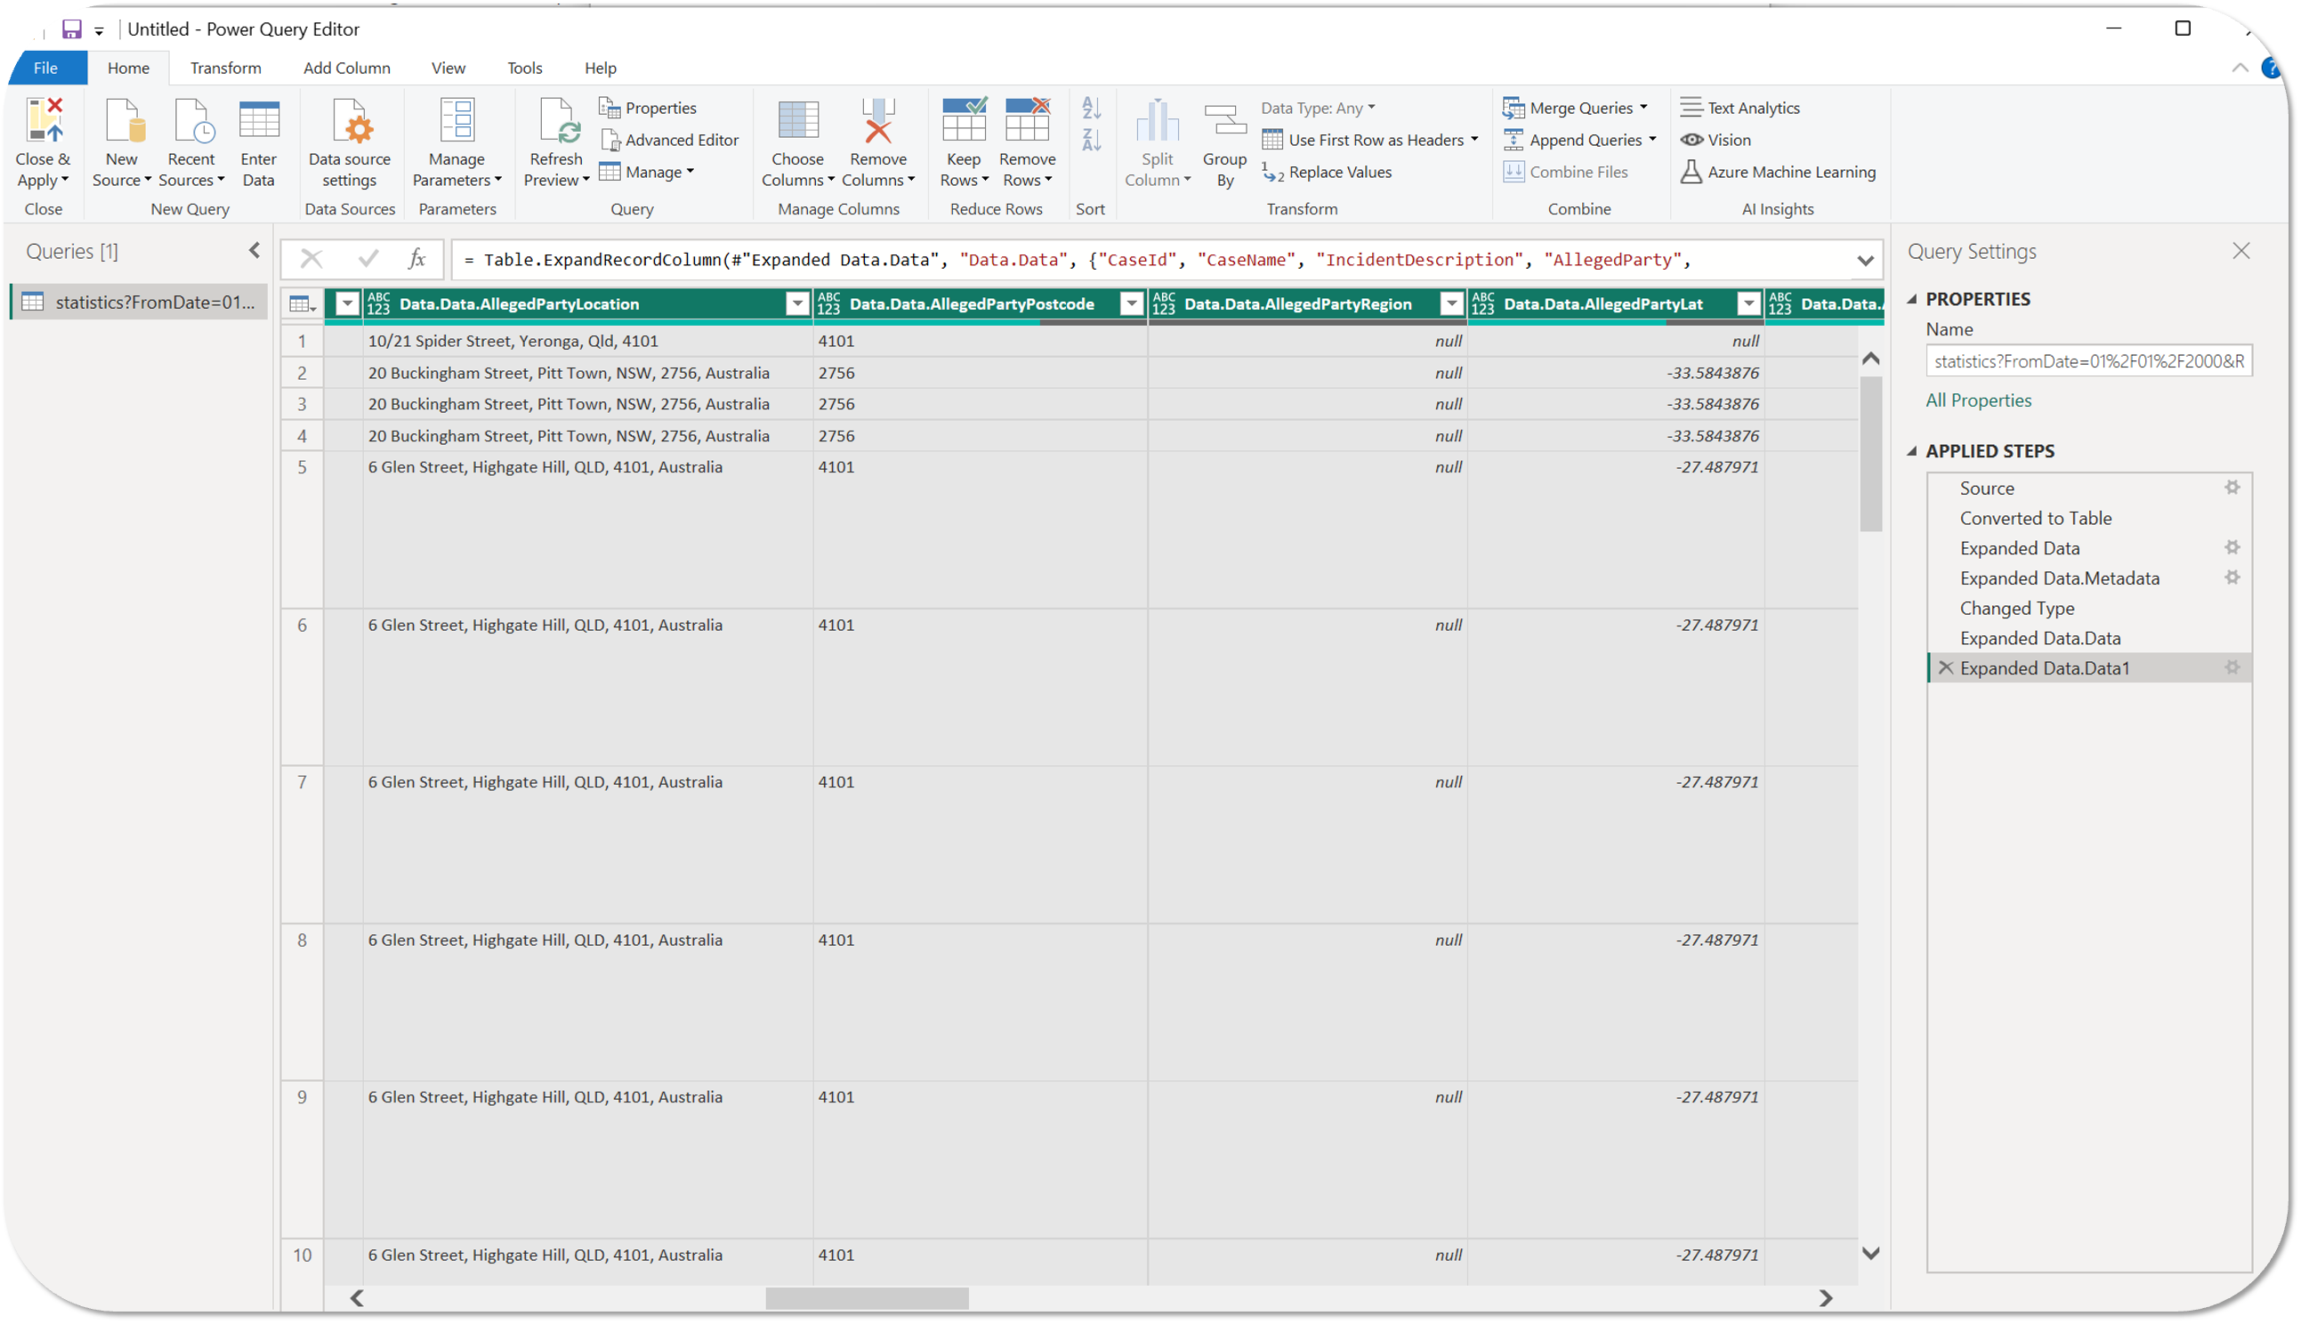Select the Changed Type applied step
The width and height of the screenshot is (2301, 1324).
click(x=2016, y=608)
